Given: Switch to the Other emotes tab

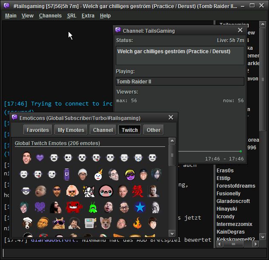Looking at the screenshot, I should 154,130.
